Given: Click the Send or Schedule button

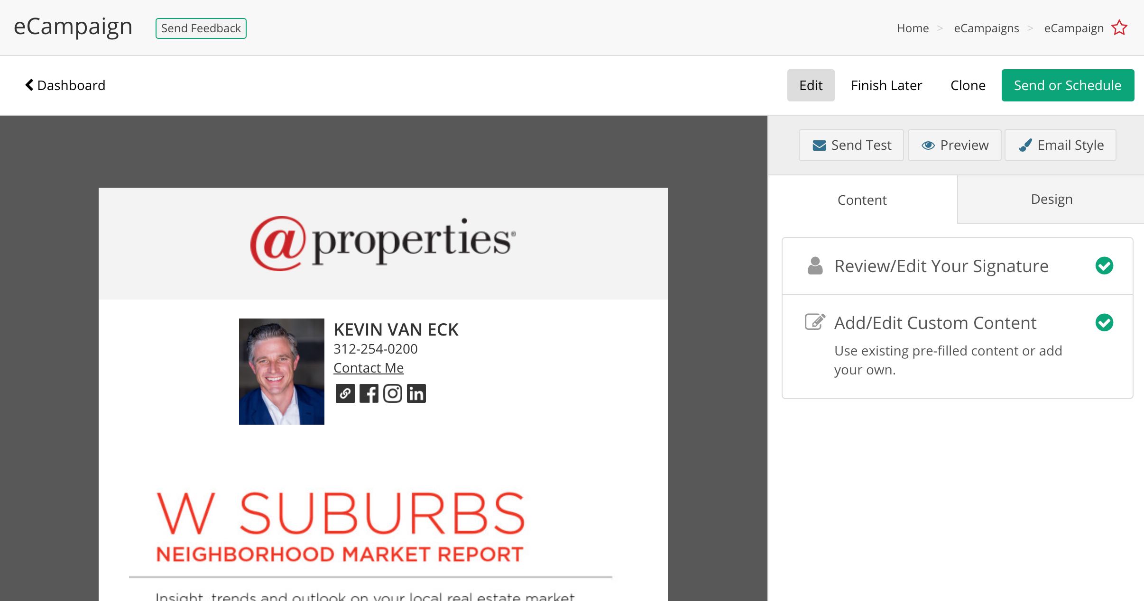Looking at the screenshot, I should coord(1068,85).
